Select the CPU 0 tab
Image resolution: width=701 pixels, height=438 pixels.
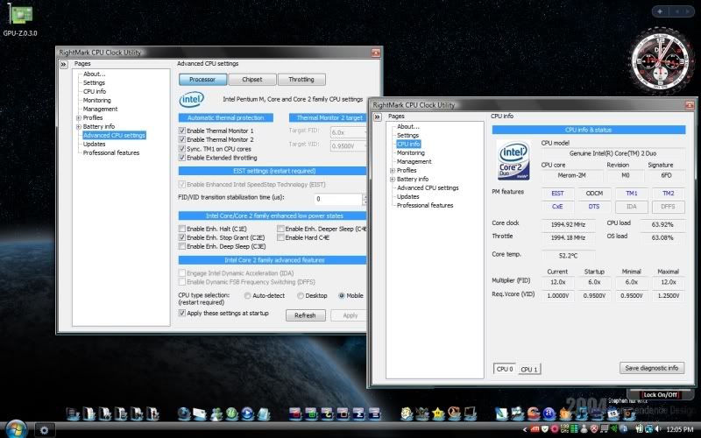click(x=505, y=369)
